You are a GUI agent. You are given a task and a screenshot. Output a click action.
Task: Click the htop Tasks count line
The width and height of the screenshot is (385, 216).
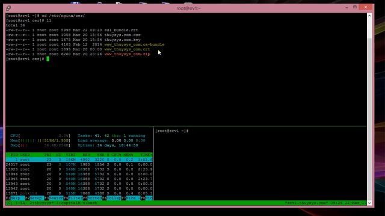point(111,136)
